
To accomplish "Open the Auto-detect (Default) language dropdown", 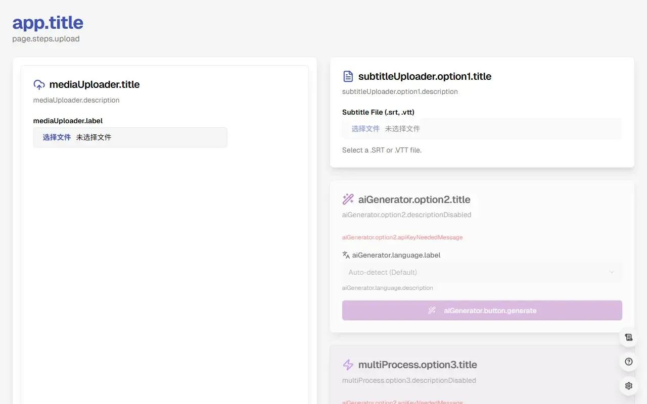I will (x=482, y=272).
